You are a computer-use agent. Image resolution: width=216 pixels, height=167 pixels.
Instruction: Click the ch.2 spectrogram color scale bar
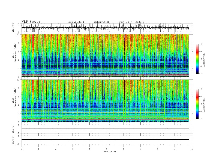click(197, 104)
